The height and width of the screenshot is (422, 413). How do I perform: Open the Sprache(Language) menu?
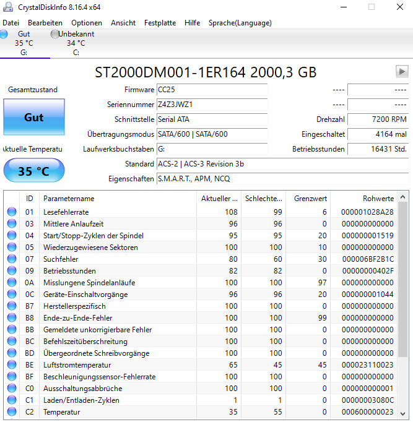pos(240,23)
